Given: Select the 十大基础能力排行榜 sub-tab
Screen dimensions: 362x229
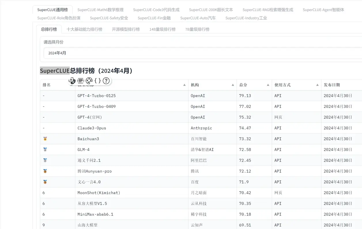Looking at the screenshot, I should pyautogui.click(x=84, y=29).
